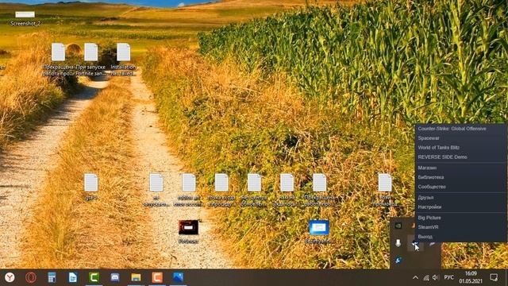Select the 'Нет центра обновлен...' desktop file
Screen dimensions: 508x286
(254, 190)
